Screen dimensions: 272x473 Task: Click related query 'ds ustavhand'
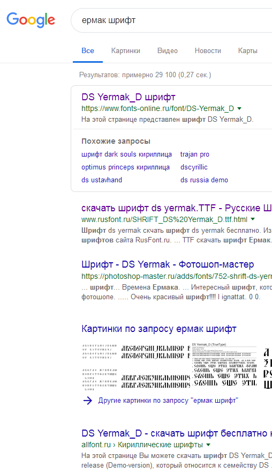coord(102,180)
